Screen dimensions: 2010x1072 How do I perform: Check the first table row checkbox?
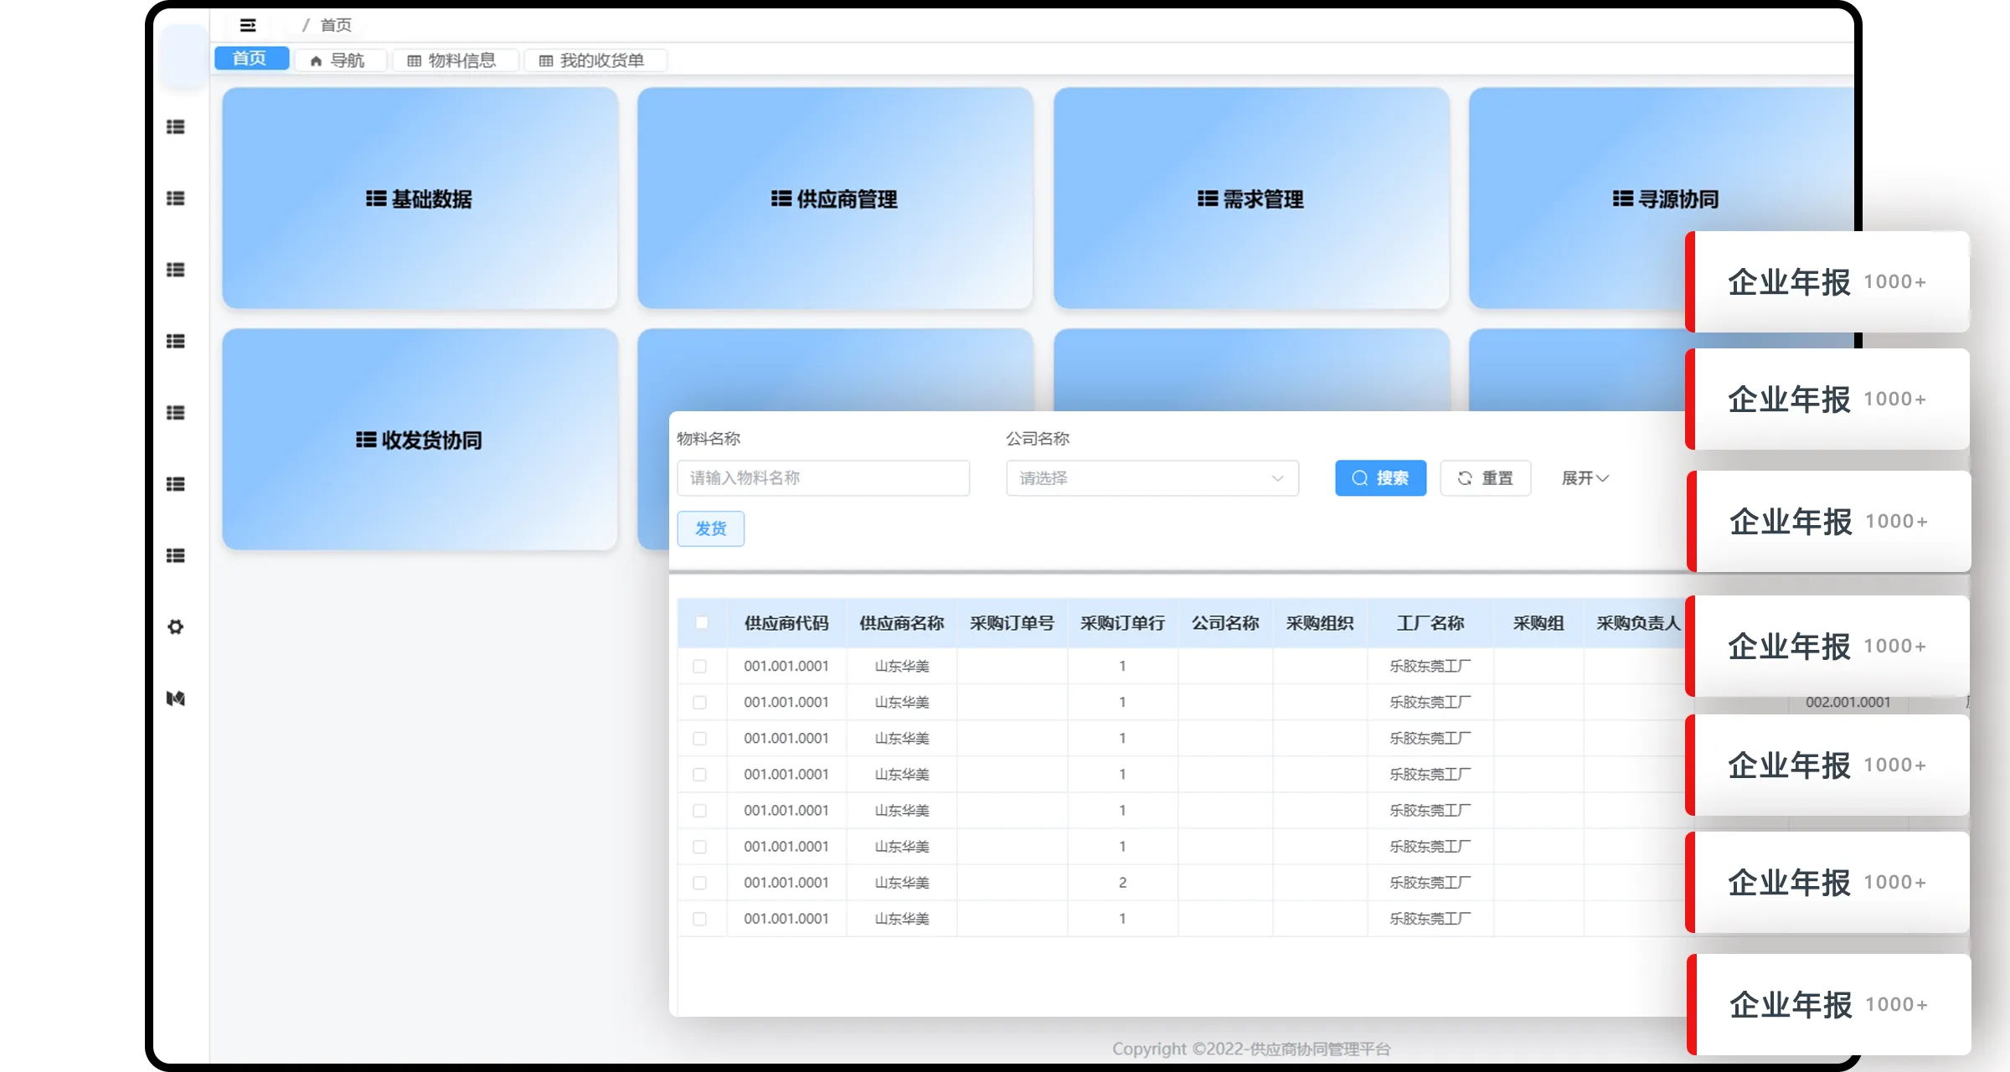click(x=700, y=667)
